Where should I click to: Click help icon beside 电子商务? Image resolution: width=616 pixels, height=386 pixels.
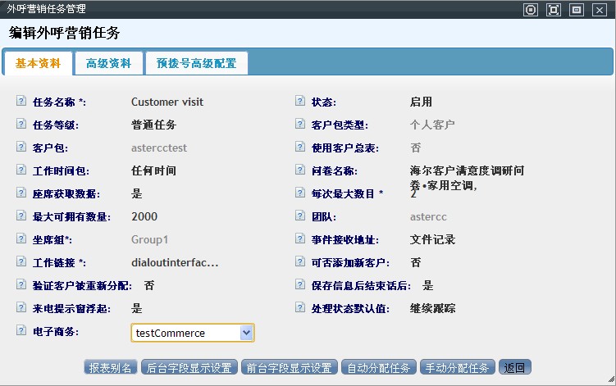click(21, 332)
